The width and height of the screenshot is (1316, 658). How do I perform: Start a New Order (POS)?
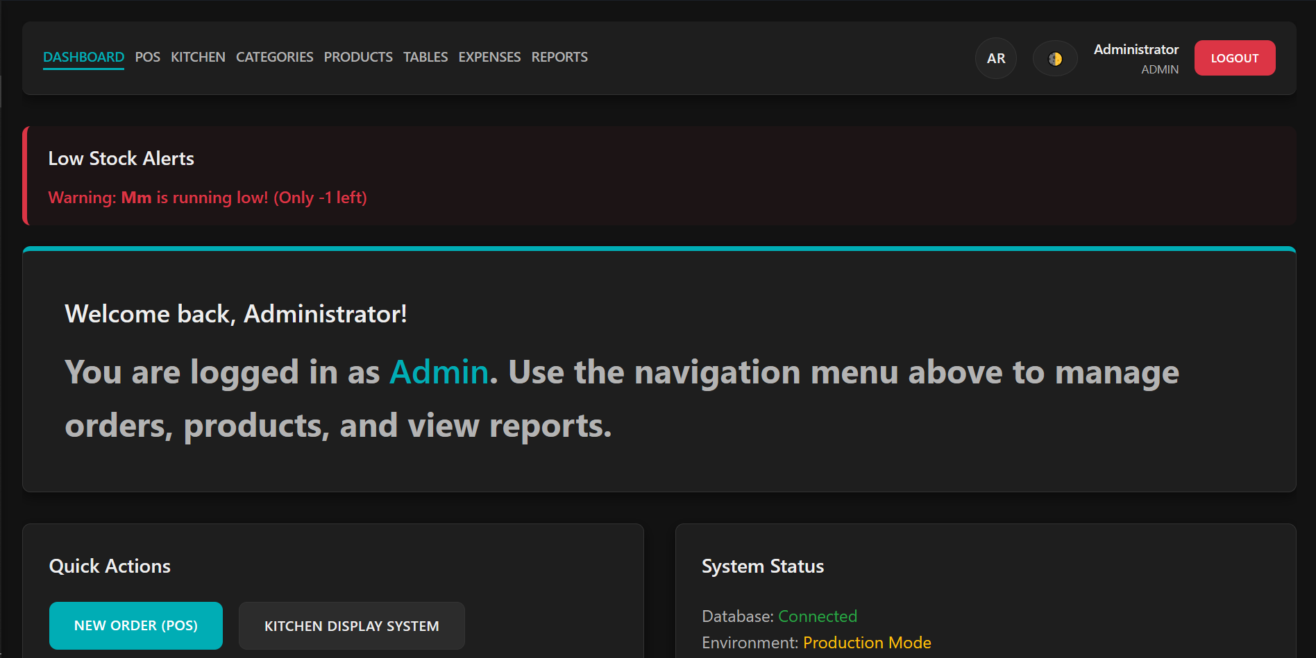coord(136,625)
